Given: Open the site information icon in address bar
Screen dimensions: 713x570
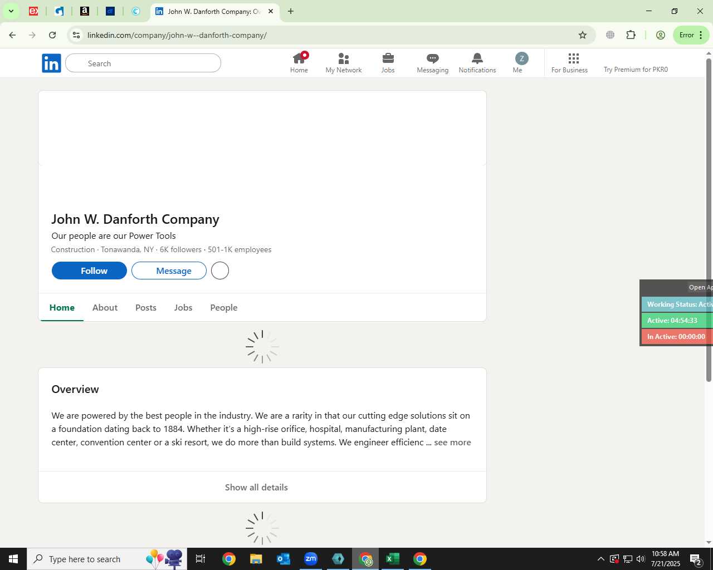Looking at the screenshot, I should tap(76, 35).
